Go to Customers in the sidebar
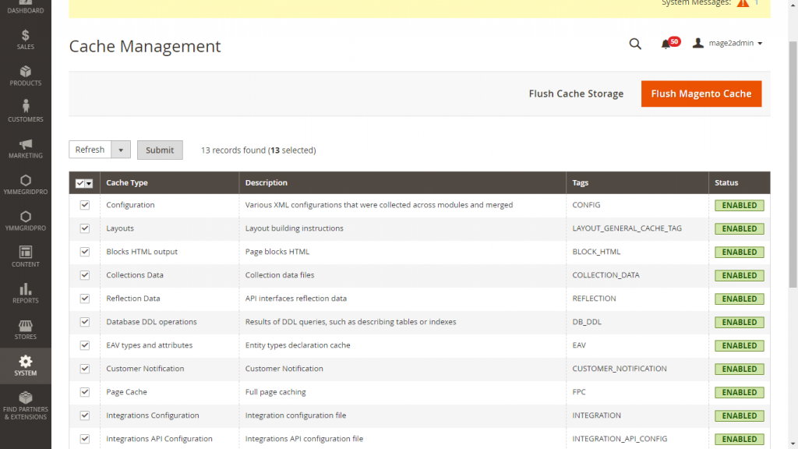 pos(25,111)
